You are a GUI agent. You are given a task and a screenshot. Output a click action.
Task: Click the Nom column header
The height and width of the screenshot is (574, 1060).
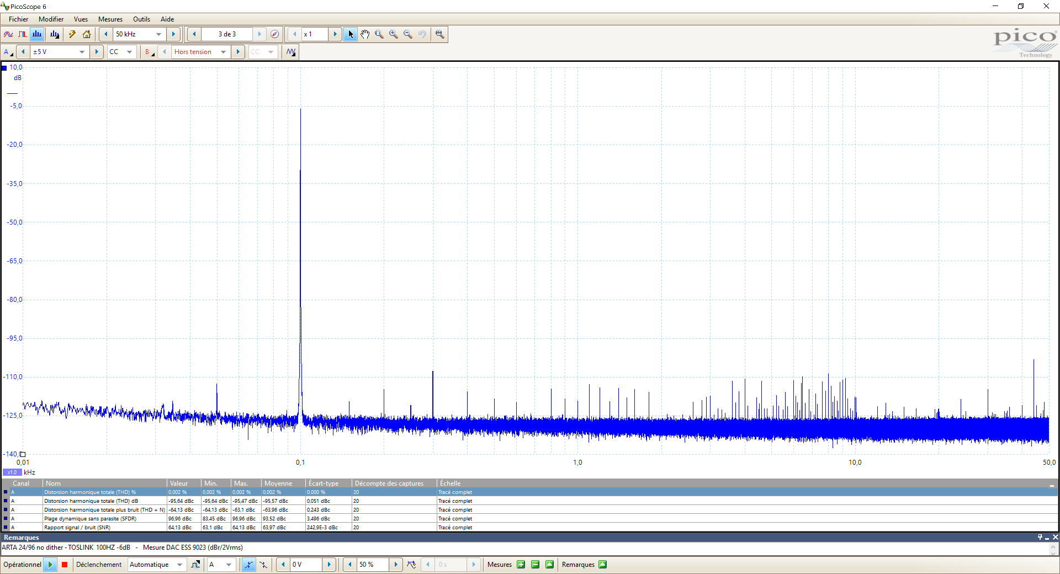(105, 483)
